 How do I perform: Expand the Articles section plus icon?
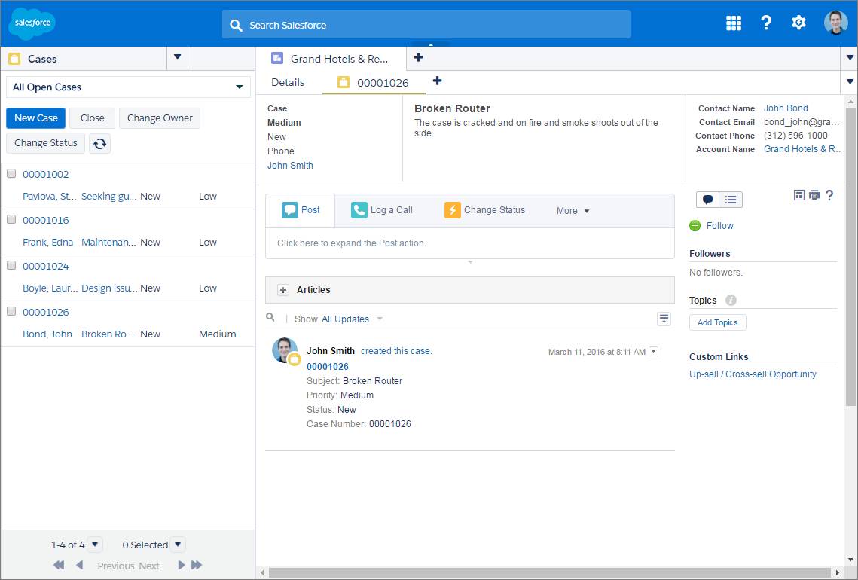[283, 290]
